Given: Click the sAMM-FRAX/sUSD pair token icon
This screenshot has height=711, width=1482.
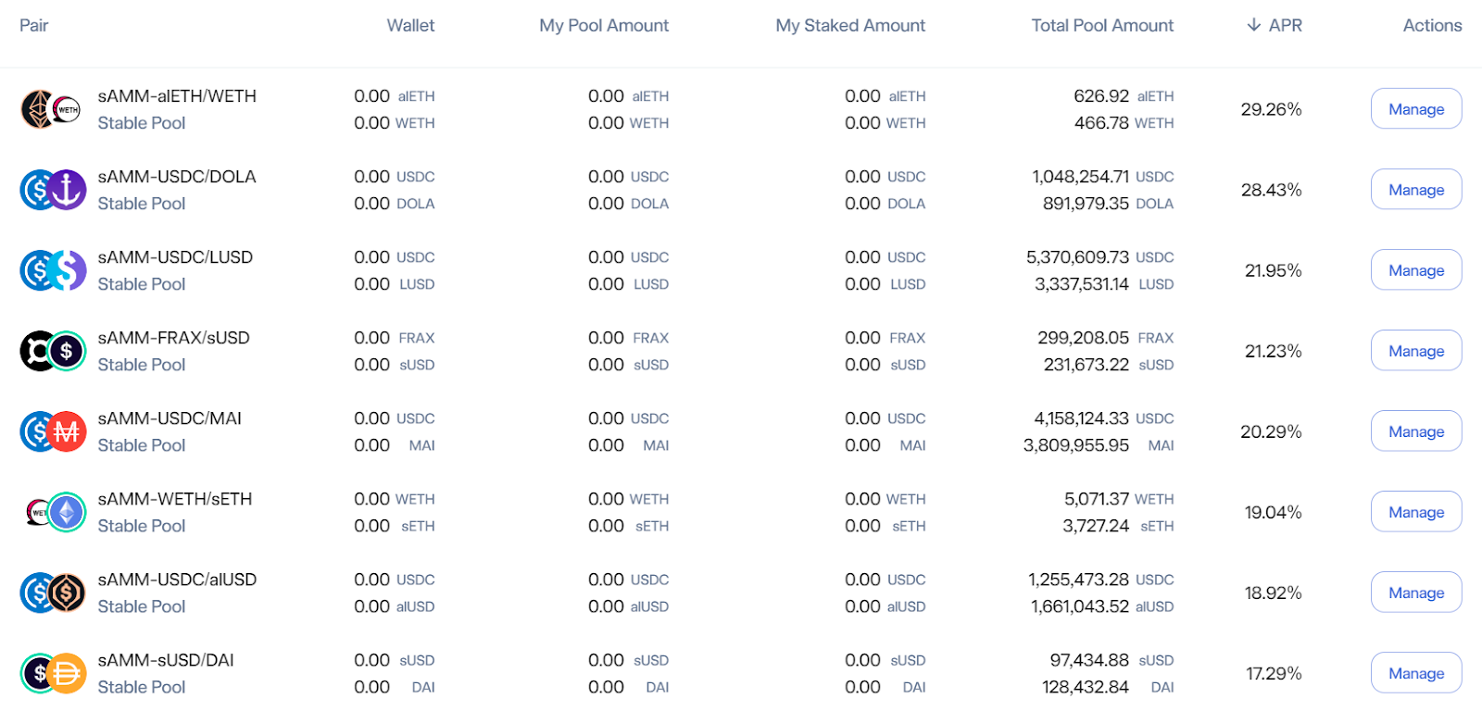Looking at the screenshot, I should 53,351.
